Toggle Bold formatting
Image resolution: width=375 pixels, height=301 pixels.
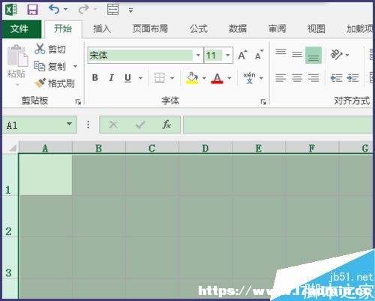[x=95, y=78]
